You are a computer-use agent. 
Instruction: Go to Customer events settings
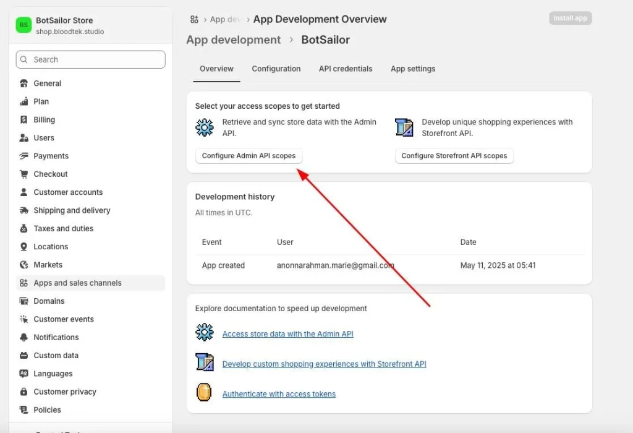click(90, 320)
